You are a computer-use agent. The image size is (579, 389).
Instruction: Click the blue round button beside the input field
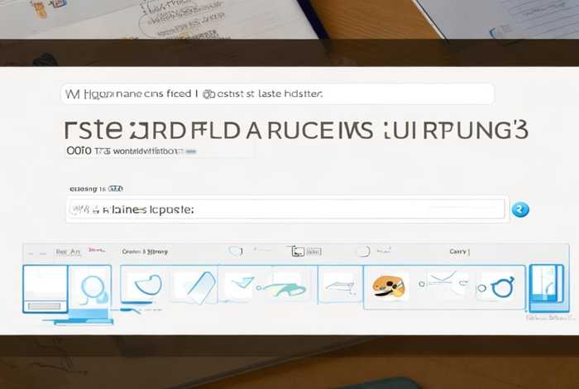520,209
